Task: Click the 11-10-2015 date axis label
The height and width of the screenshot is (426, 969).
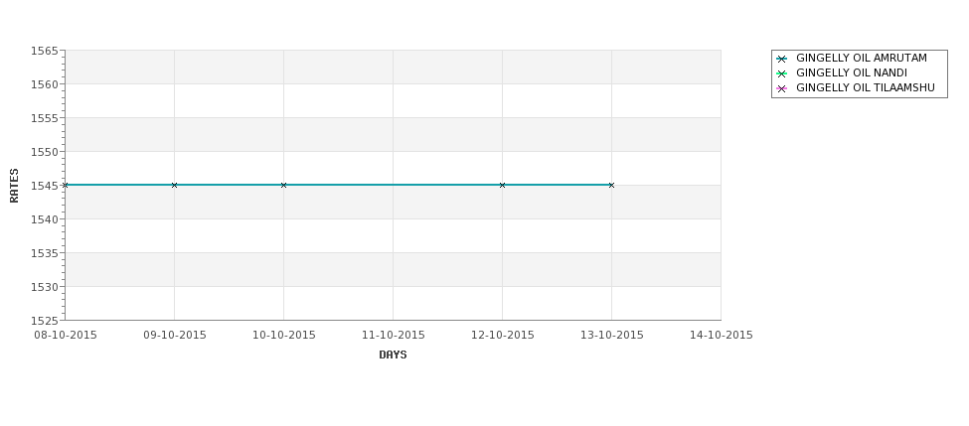Action: coord(393,336)
